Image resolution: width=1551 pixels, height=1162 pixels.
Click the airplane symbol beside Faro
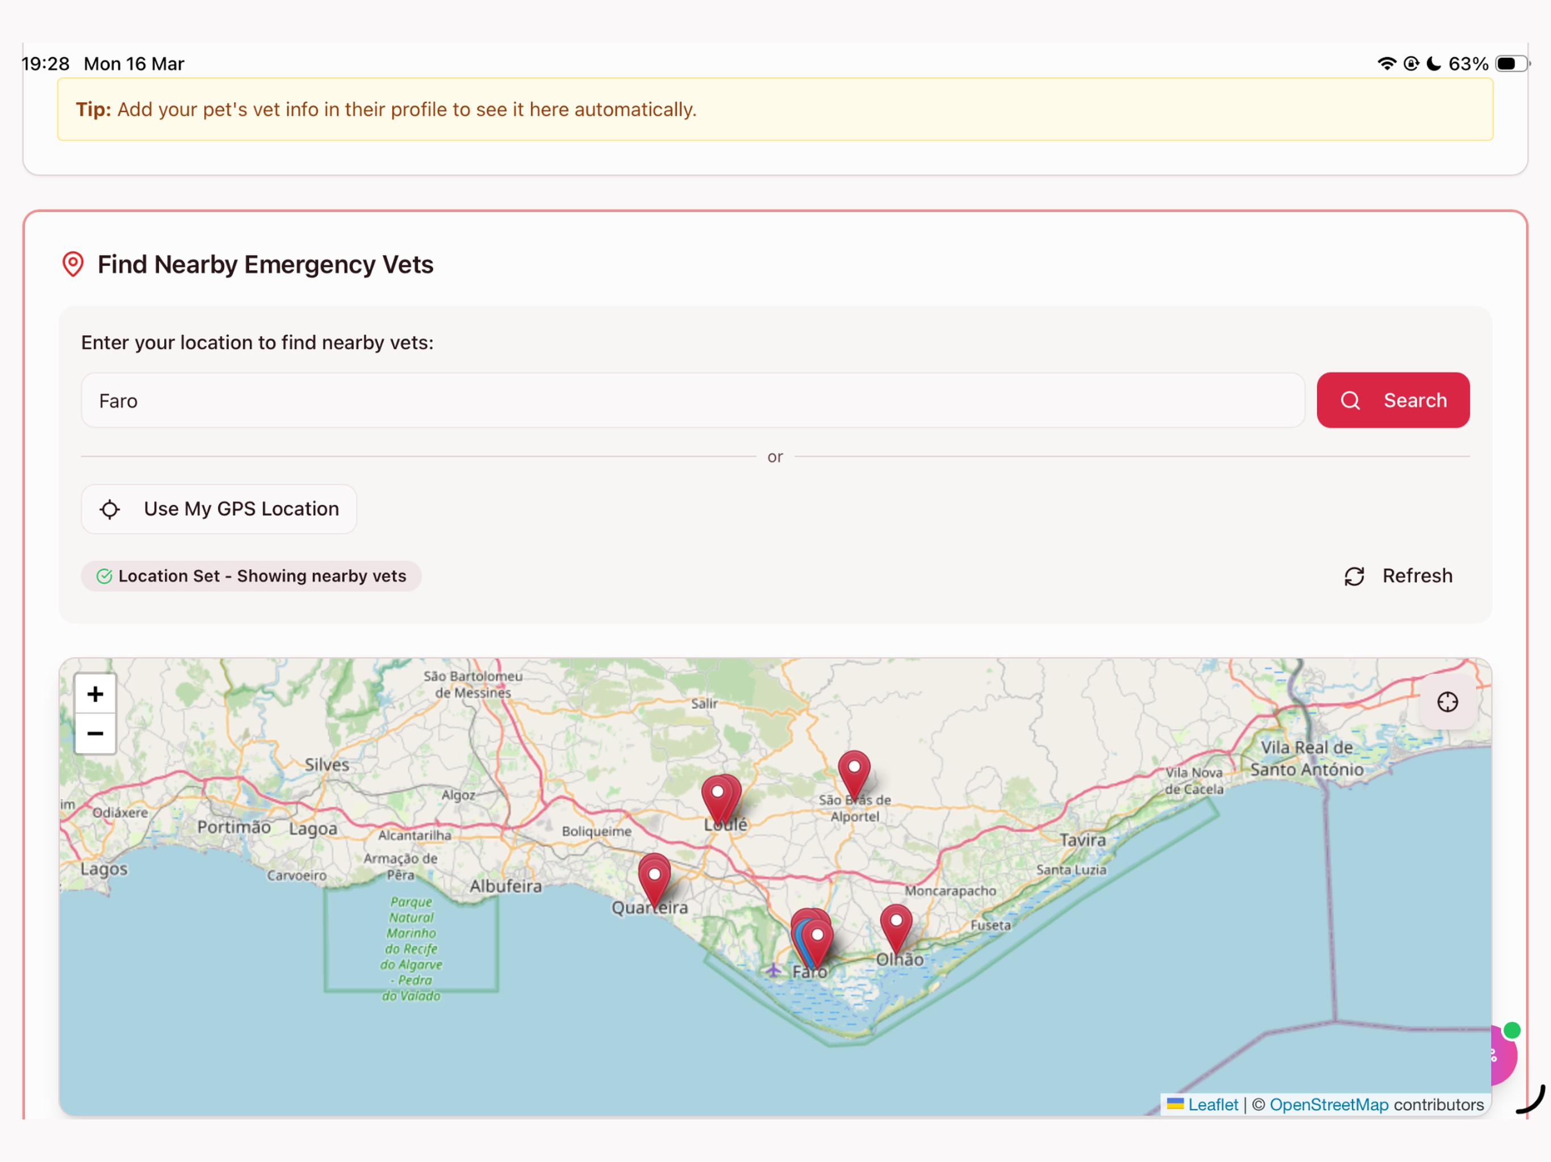point(773,971)
